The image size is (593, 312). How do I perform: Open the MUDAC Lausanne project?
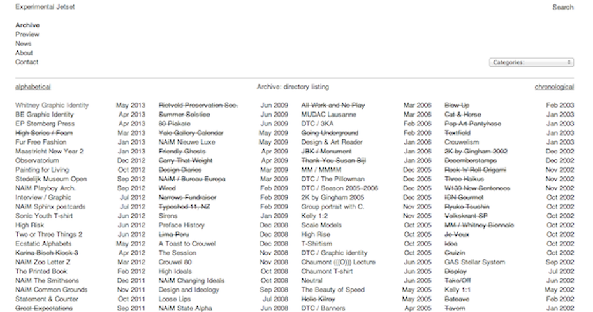click(328, 115)
